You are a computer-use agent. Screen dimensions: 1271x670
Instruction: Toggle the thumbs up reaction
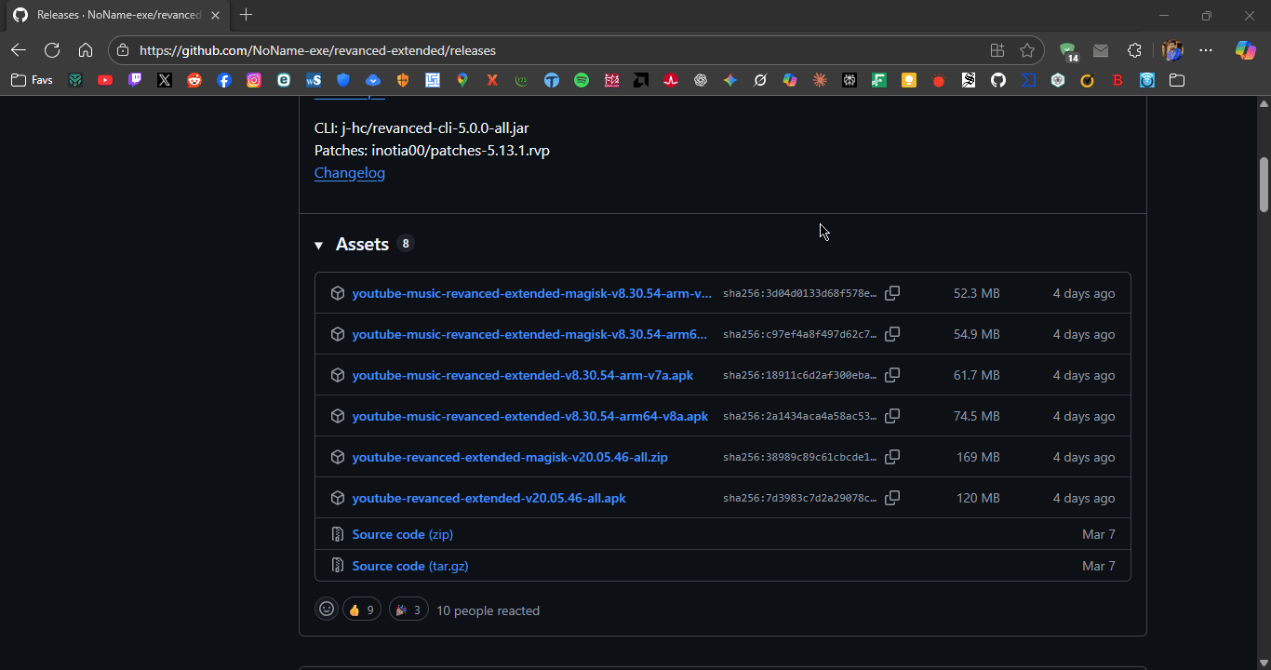(x=362, y=610)
